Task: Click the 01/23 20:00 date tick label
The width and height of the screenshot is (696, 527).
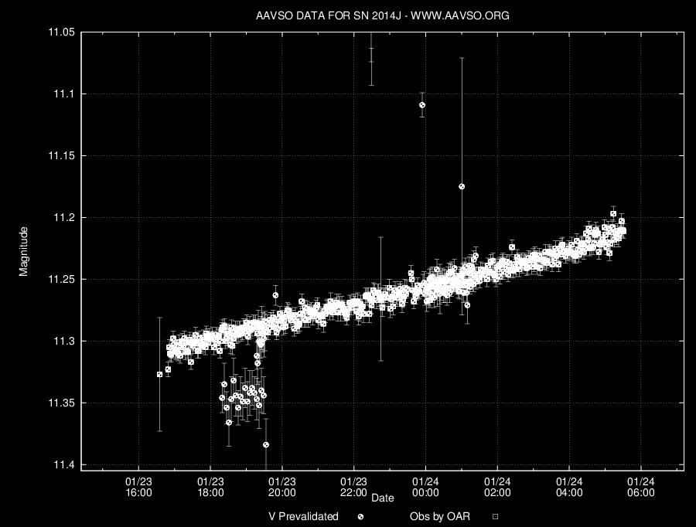Action: point(281,487)
